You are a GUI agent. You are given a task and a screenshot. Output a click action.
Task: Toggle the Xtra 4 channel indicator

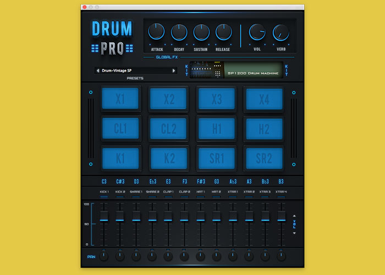[x=282, y=196]
